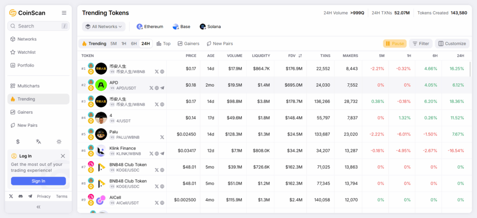
Task: Open website globe for AICell token
Action: pos(162,203)
